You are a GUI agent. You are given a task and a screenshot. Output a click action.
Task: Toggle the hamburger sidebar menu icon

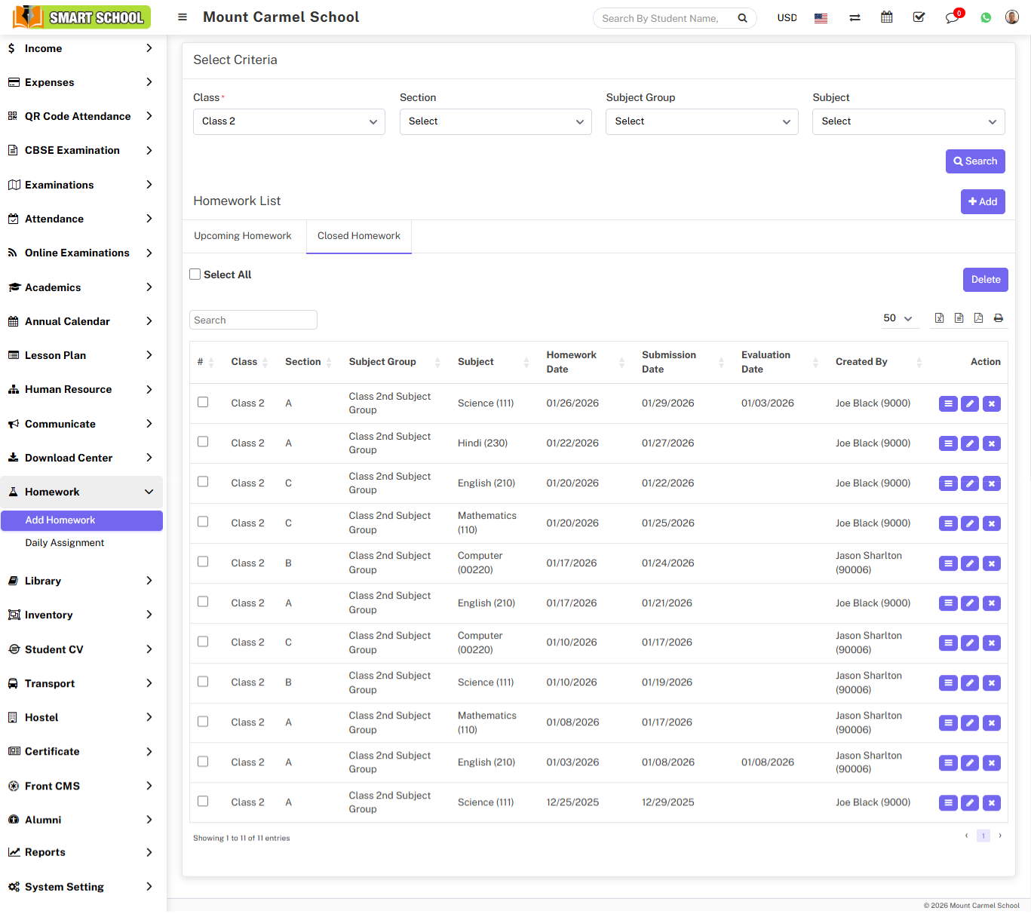183,17
